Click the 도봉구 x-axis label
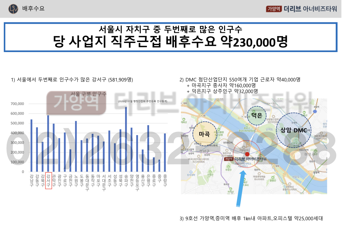 tap(82, 180)
